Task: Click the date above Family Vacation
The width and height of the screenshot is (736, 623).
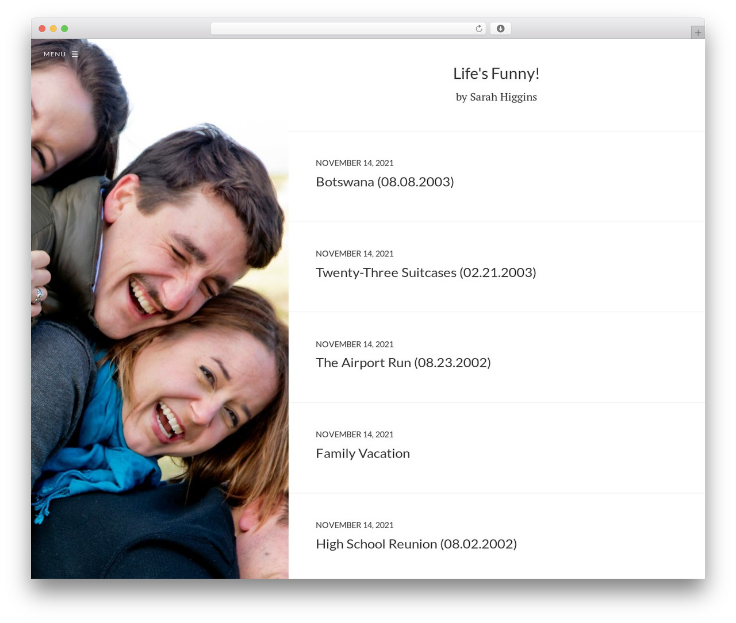Action: click(x=355, y=434)
